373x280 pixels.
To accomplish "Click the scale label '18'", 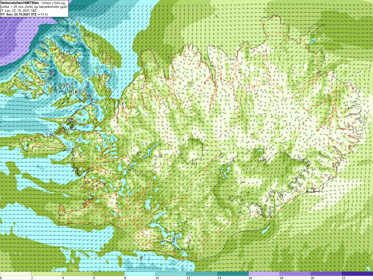I will click(281, 278).
